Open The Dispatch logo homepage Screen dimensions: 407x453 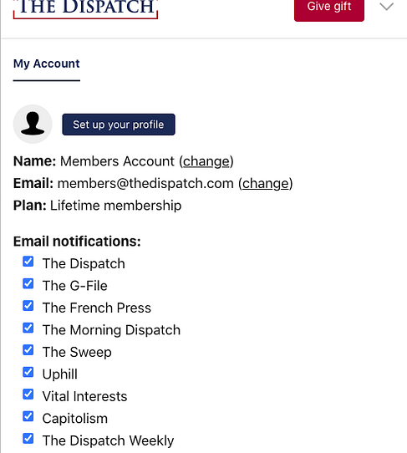tap(85, 8)
